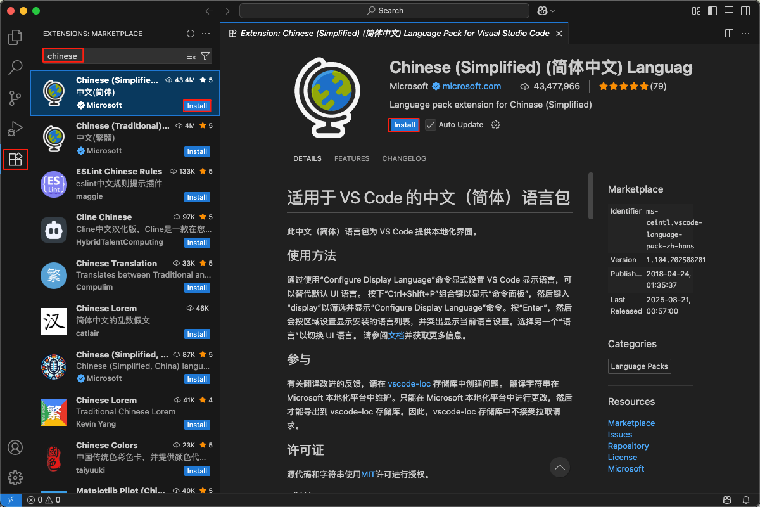Click the Language Packs category tag

[x=639, y=366]
